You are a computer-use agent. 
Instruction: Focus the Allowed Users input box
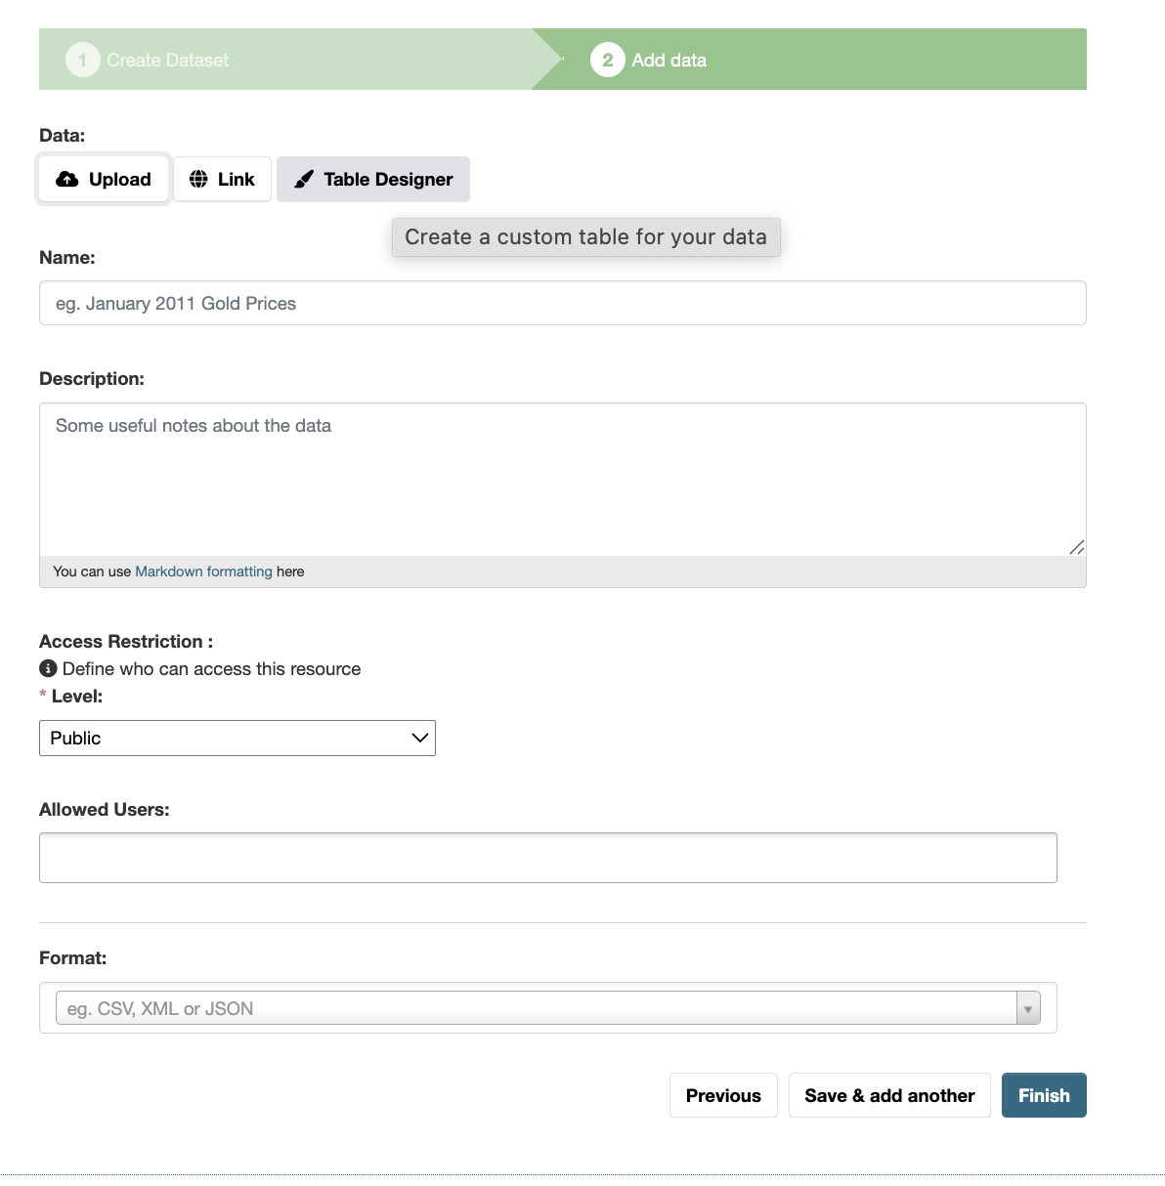(x=548, y=858)
